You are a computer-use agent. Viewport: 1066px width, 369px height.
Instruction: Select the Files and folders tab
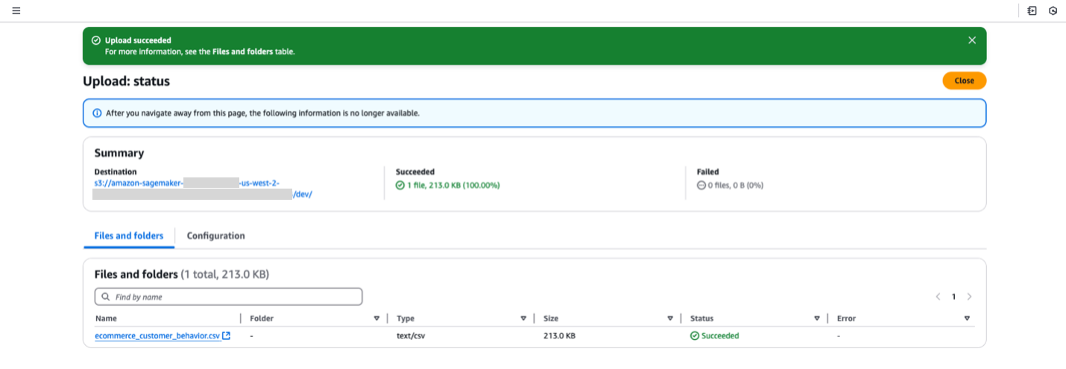coord(128,236)
